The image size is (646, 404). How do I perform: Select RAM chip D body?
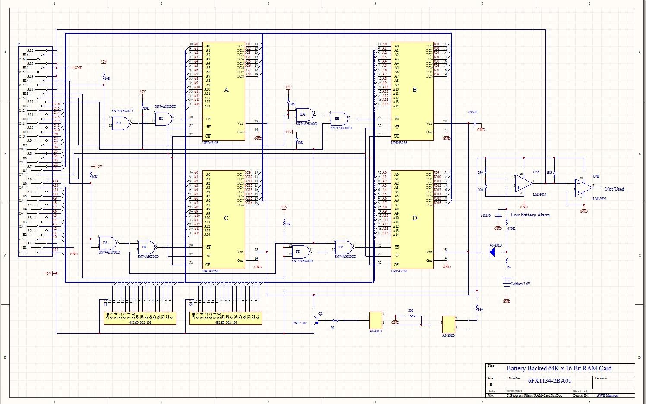[x=412, y=219]
